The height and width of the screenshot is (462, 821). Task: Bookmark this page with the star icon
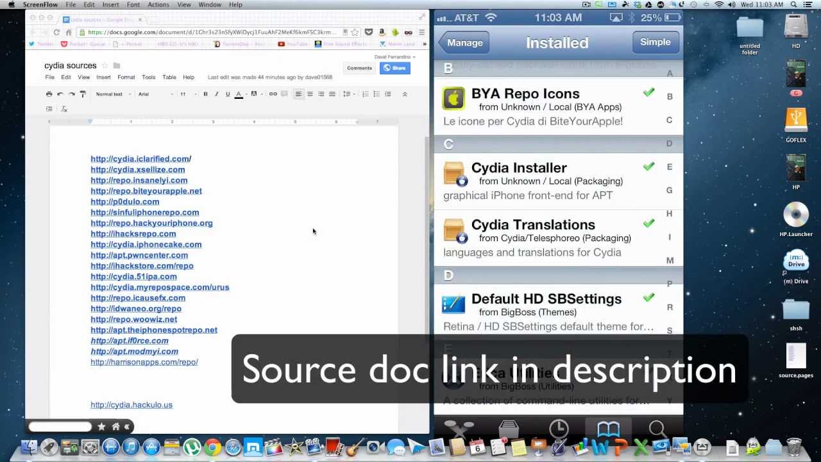355,32
